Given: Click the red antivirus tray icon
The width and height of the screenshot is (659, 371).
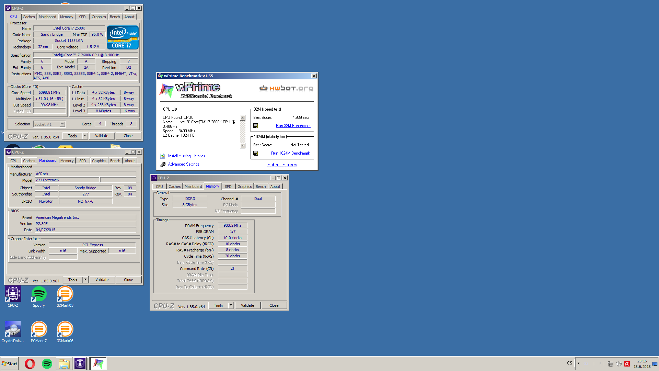Looking at the screenshot, I should pyautogui.click(x=627, y=364).
